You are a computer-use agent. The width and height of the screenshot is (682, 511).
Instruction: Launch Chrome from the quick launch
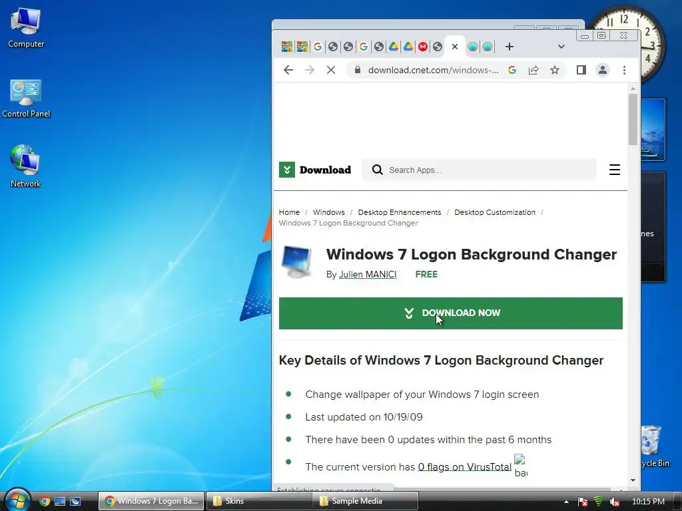pos(45,501)
